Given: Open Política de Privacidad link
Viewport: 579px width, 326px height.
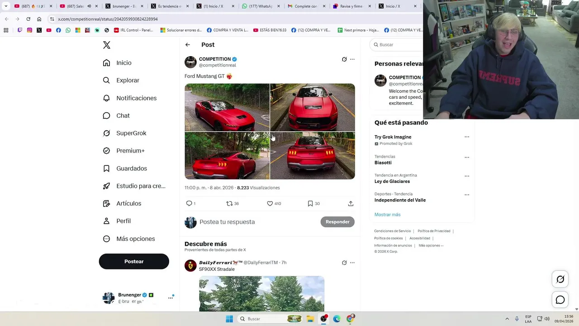Looking at the screenshot, I should coord(434,231).
